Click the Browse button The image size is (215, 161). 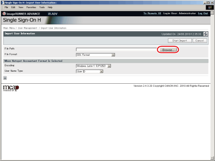tap(168, 50)
